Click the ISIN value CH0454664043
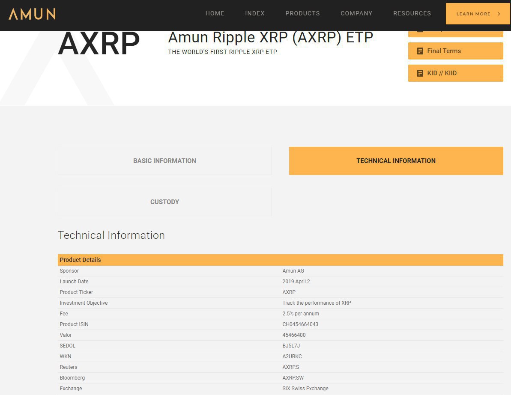511x395 pixels. coord(300,324)
